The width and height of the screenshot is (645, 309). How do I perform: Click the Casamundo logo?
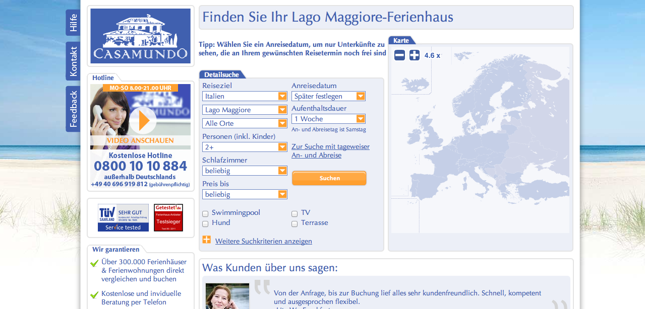(x=140, y=36)
